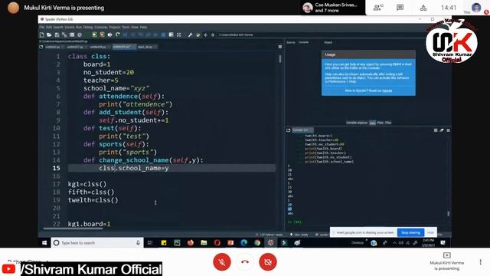Open the Meet chat icon
Screen dimensions: 490x276
400,8
